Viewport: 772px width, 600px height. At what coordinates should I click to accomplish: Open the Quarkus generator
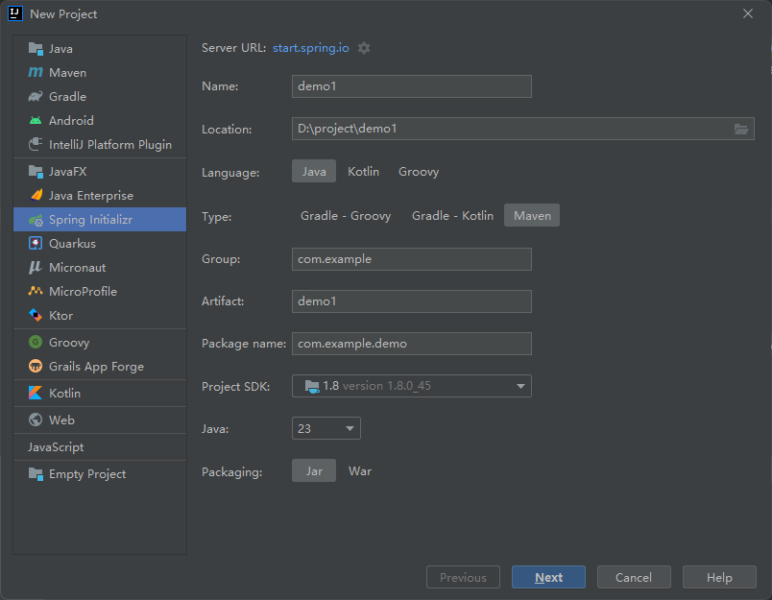pyautogui.click(x=72, y=244)
